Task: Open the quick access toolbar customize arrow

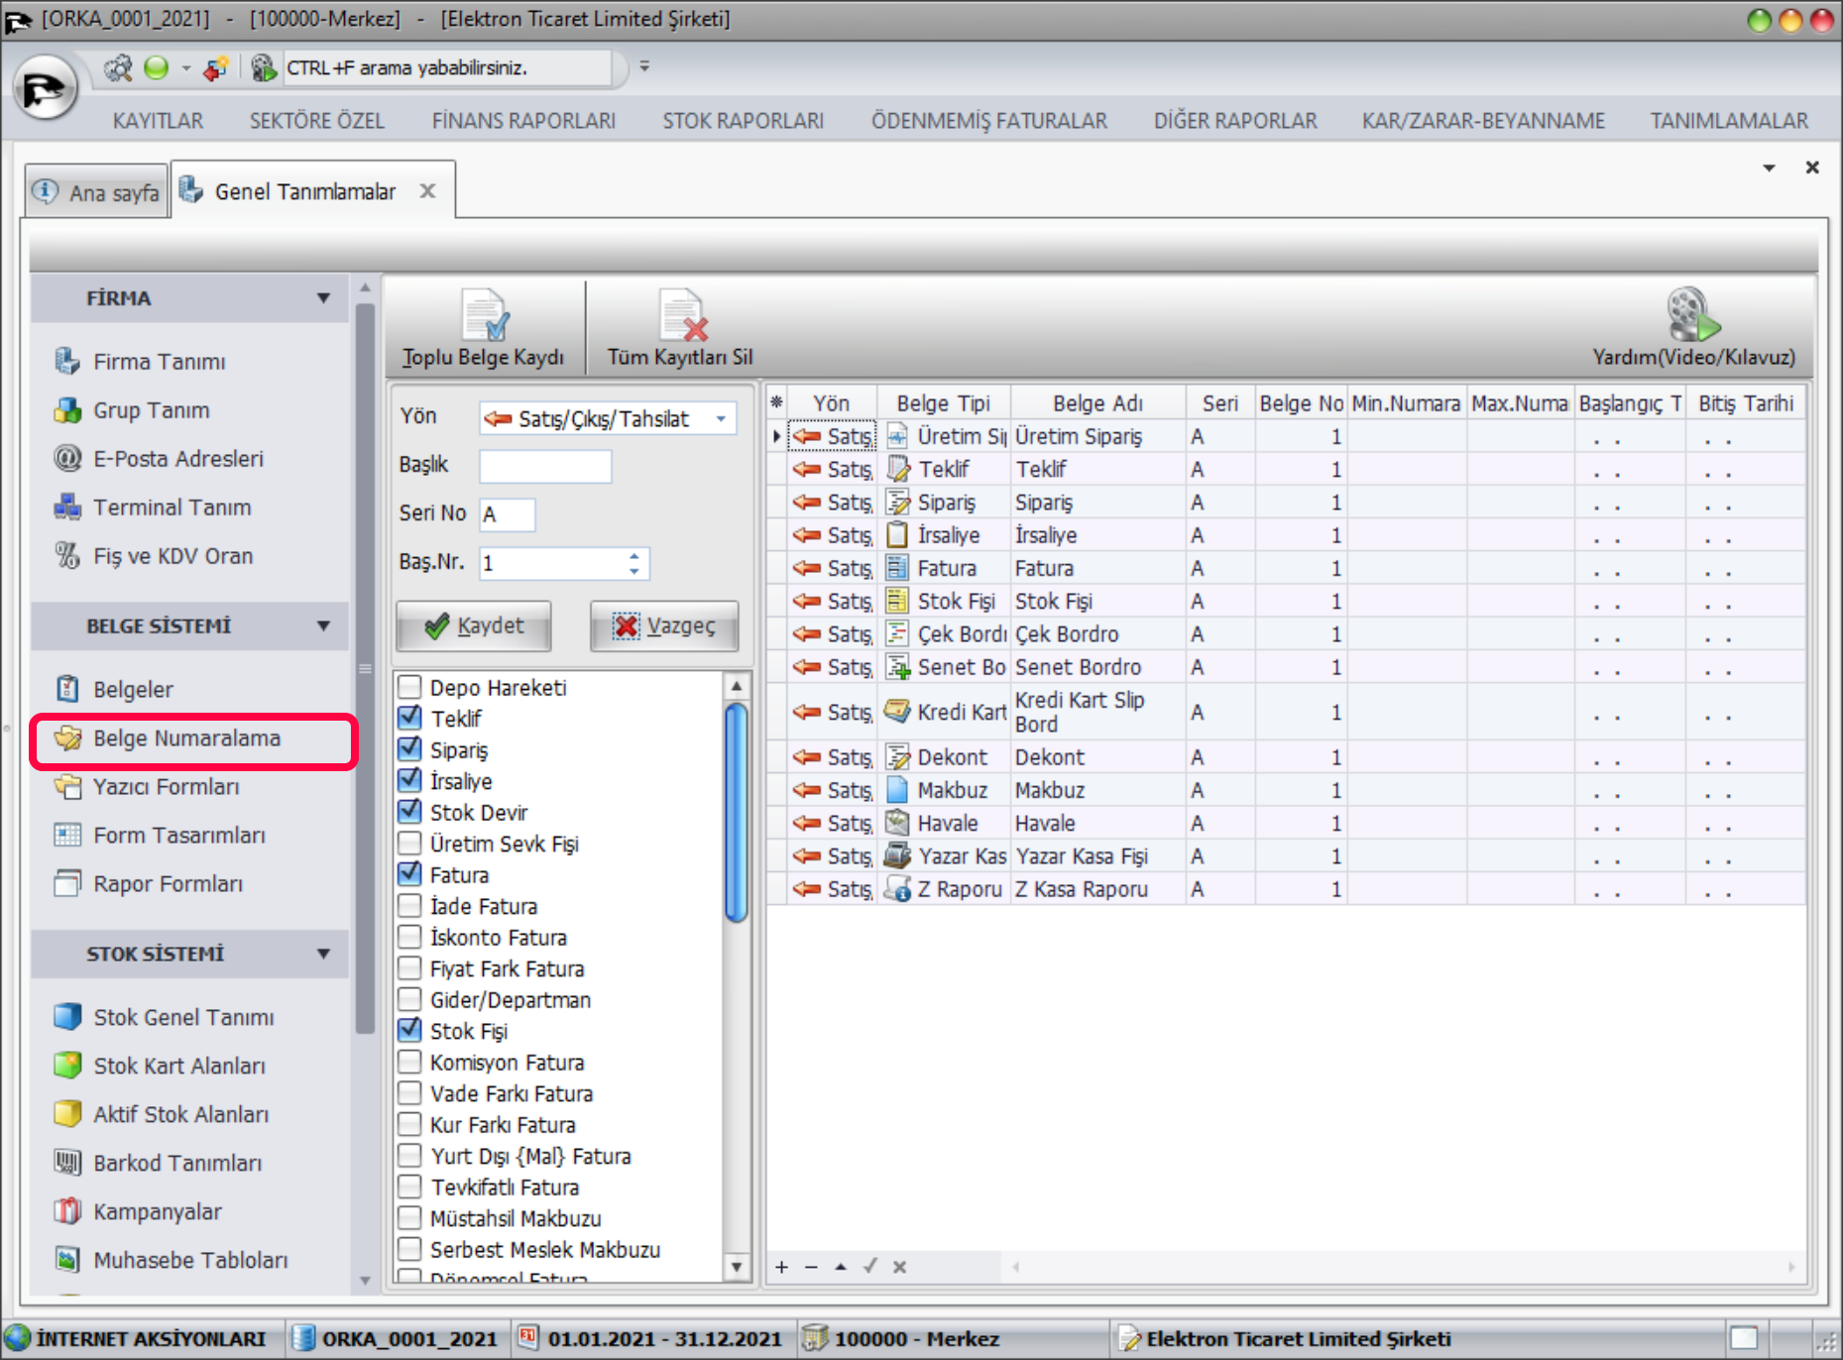Action: [644, 66]
